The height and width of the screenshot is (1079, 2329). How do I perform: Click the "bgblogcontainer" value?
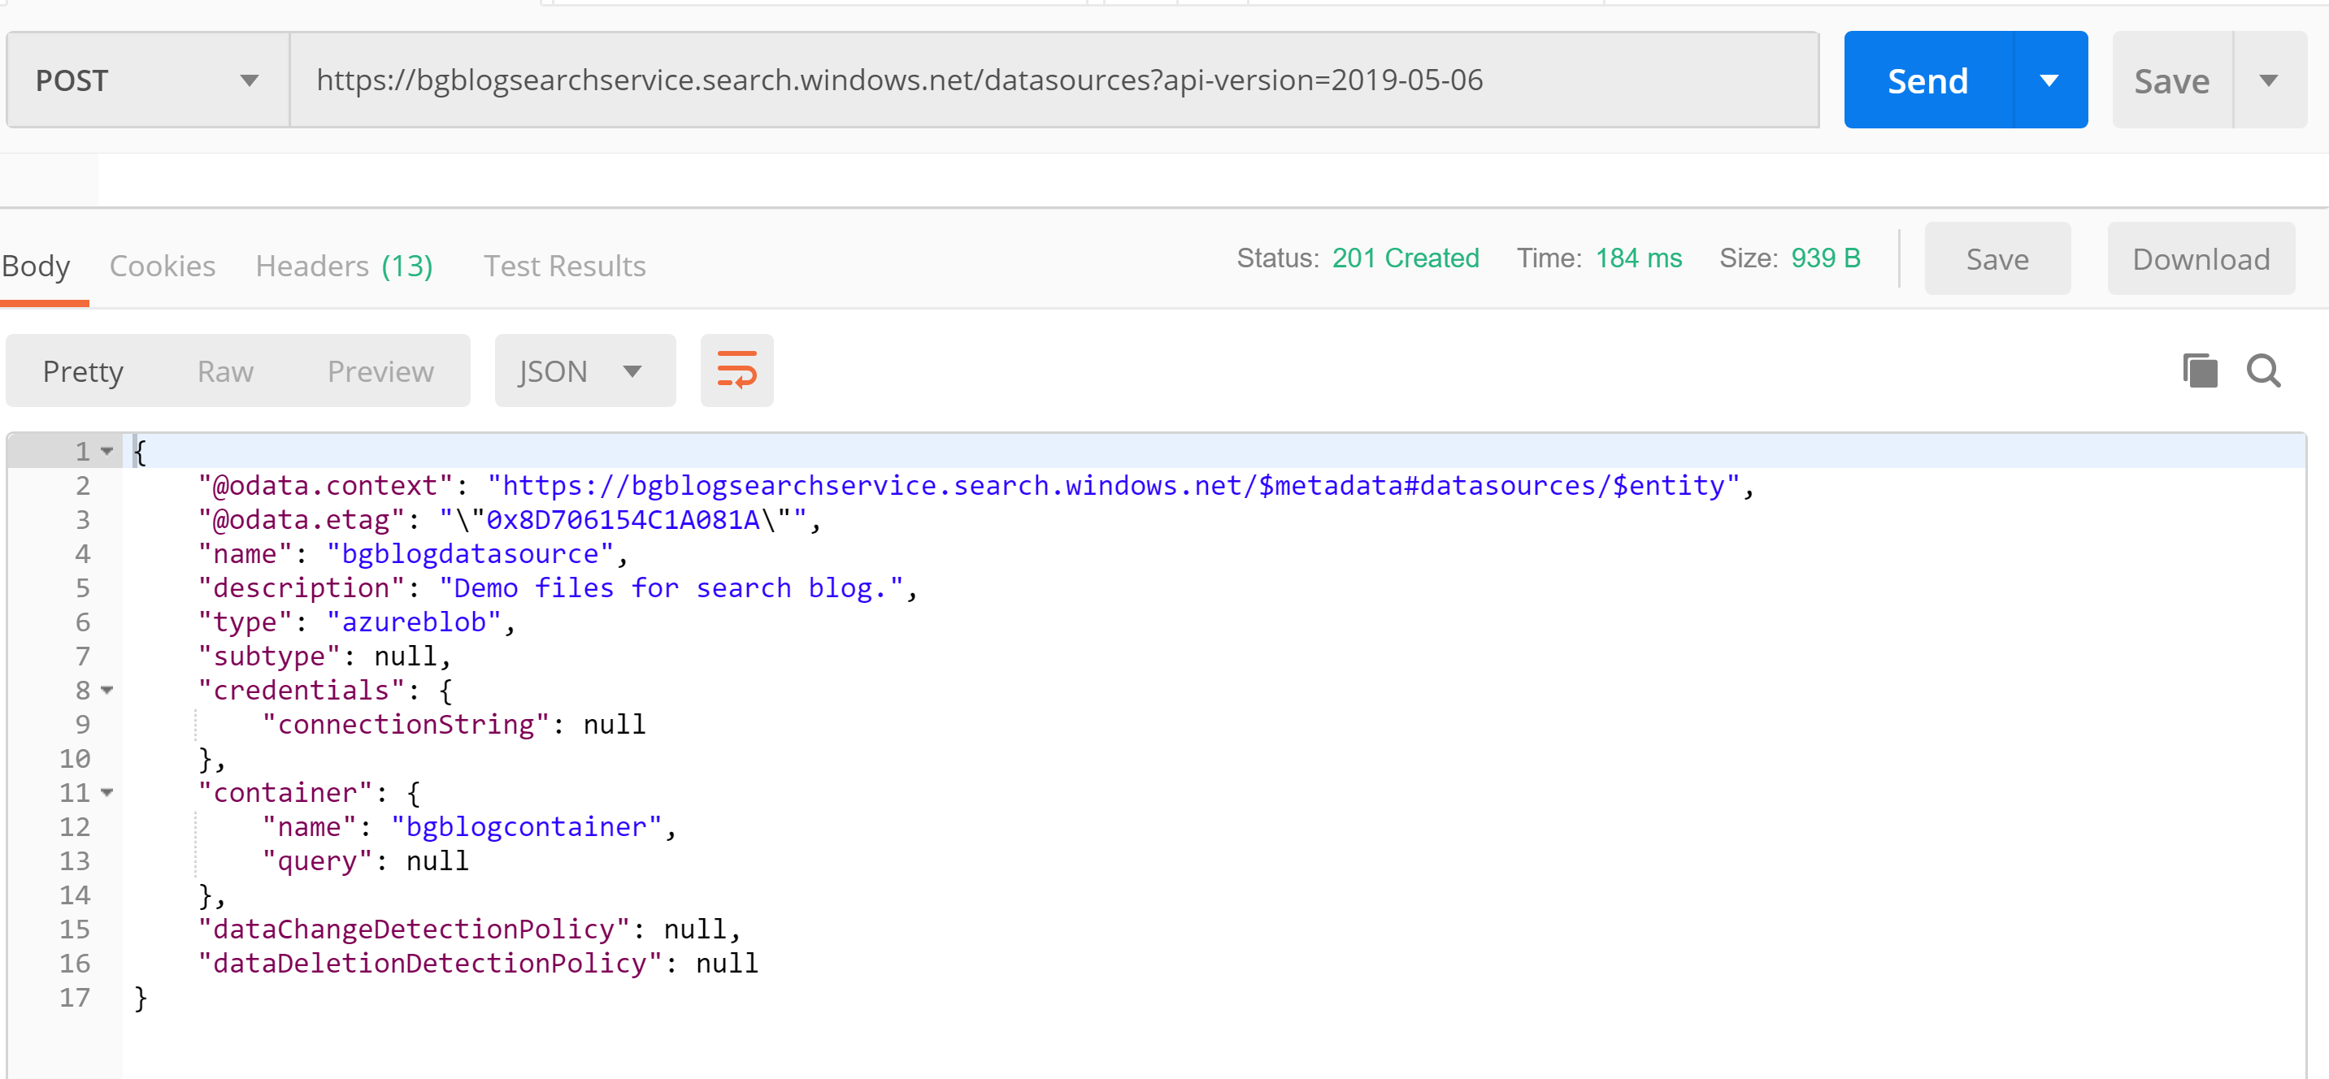click(526, 827)
